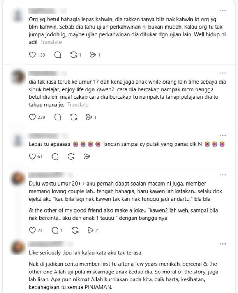Open profile picture of 'umur 17' commenter
Screen dimensions: 238x293
pyautogui.click(x=18, y=77)
